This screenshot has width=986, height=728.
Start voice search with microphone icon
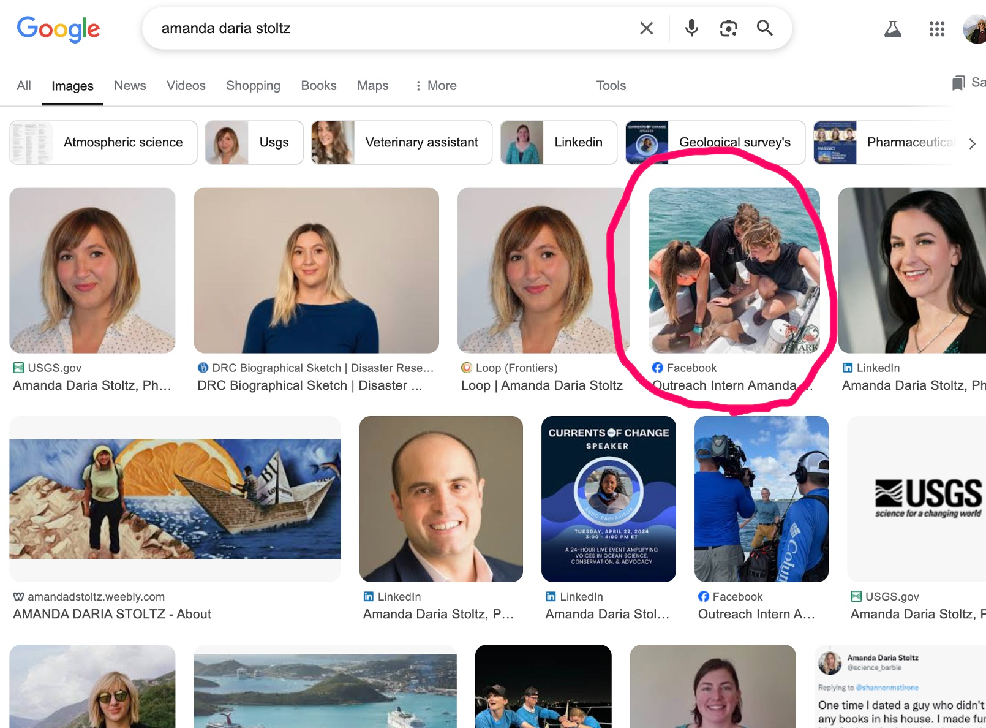[691, 28]
